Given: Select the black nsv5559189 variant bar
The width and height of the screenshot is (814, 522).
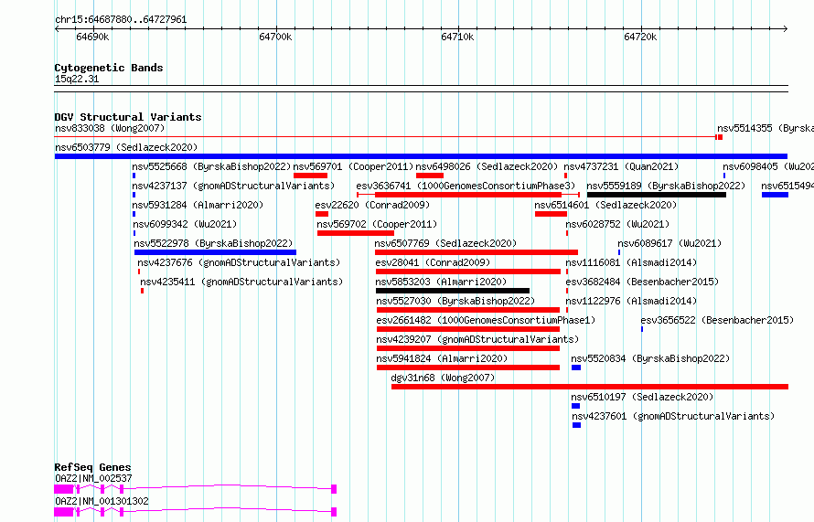Looking at the screenshot, I should click(656, 195).
